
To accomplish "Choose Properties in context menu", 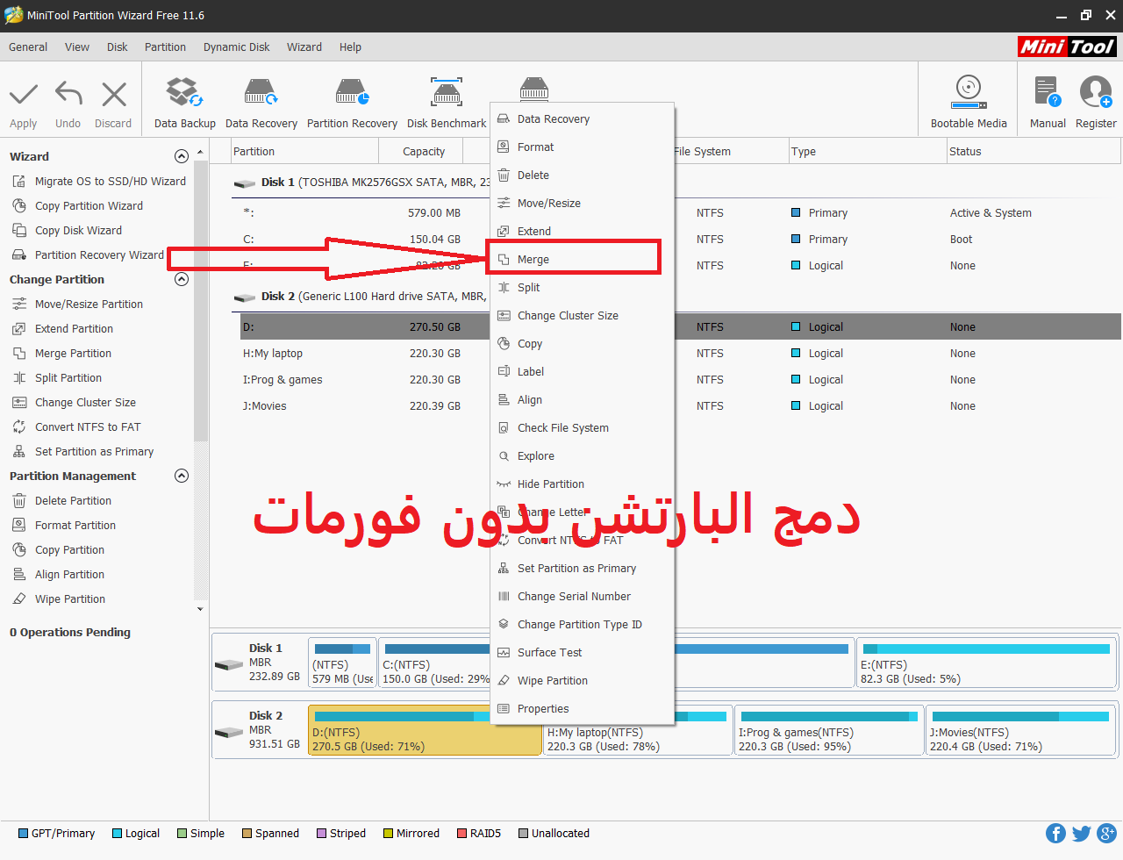I will pos(582,709).
